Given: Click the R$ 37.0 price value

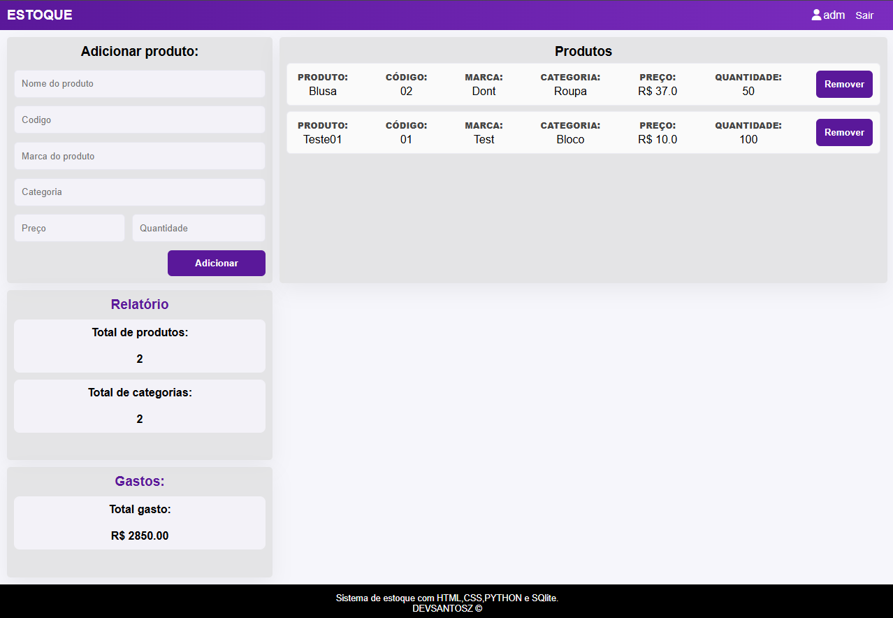Looking at the screenshot, I should [658, 92].
